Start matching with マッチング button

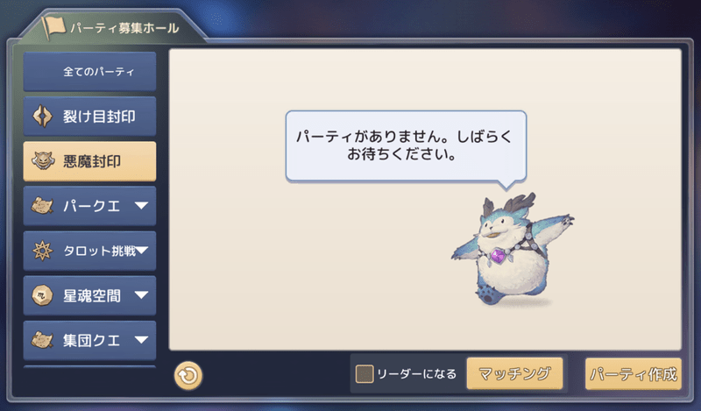point(514,373)
